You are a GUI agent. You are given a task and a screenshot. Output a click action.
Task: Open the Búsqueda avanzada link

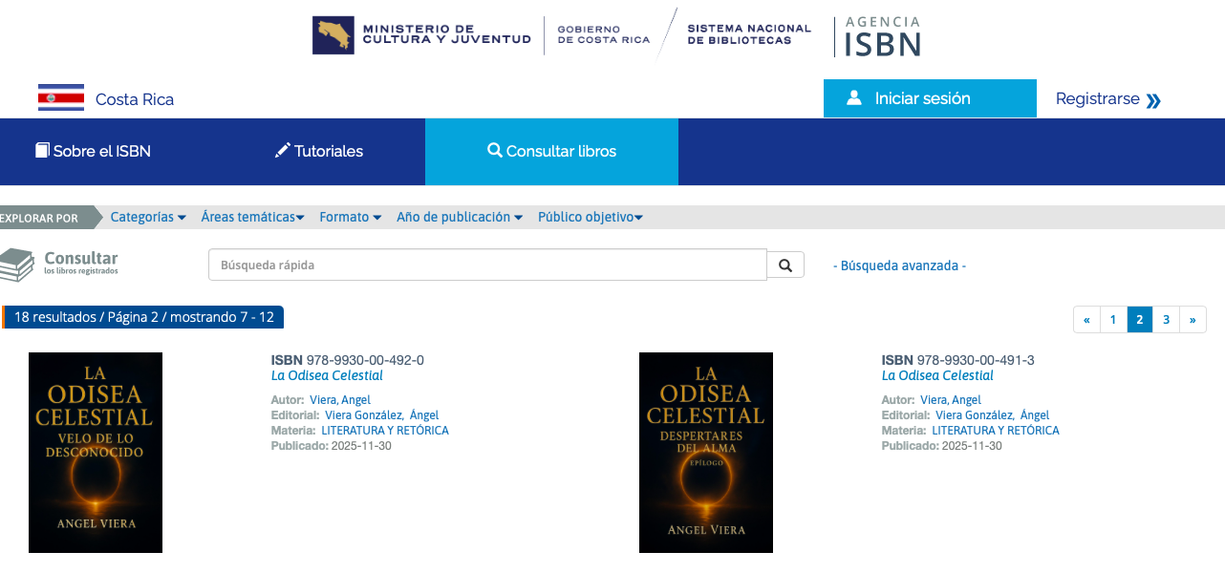pos(899,265)
